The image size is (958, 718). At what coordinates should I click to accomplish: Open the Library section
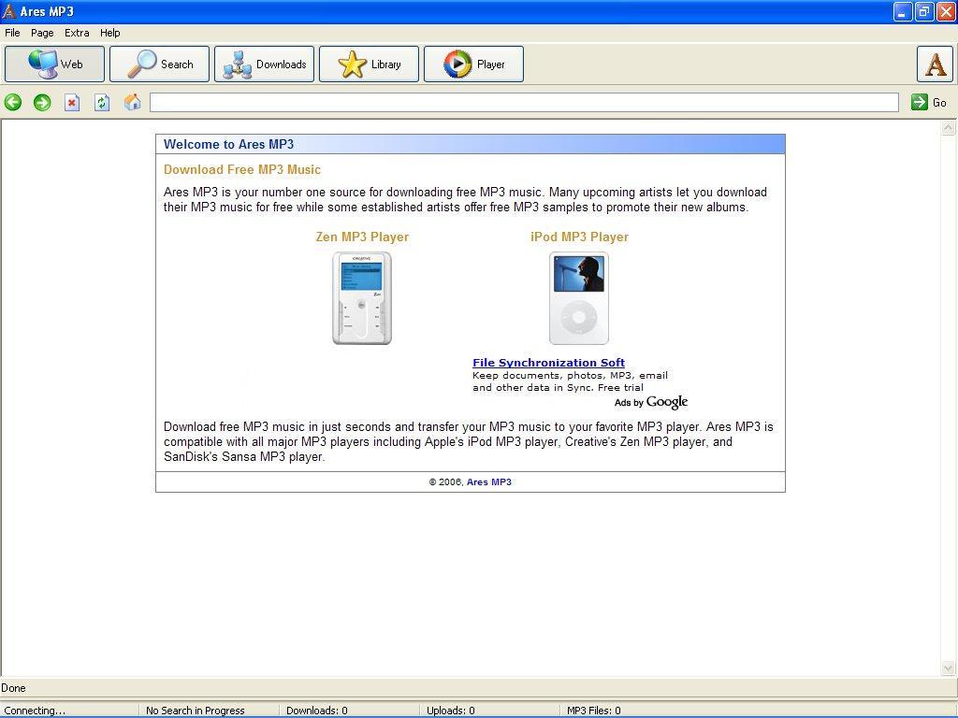coord(369,65)
